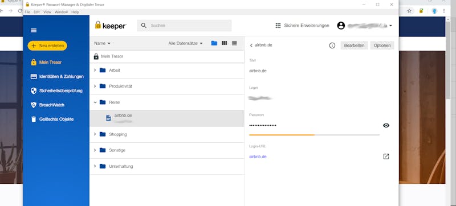456x206 pixels.
Task: Launch airbnb.de login URL in browser
Action: pyautogui.click(x=386, y=156)
